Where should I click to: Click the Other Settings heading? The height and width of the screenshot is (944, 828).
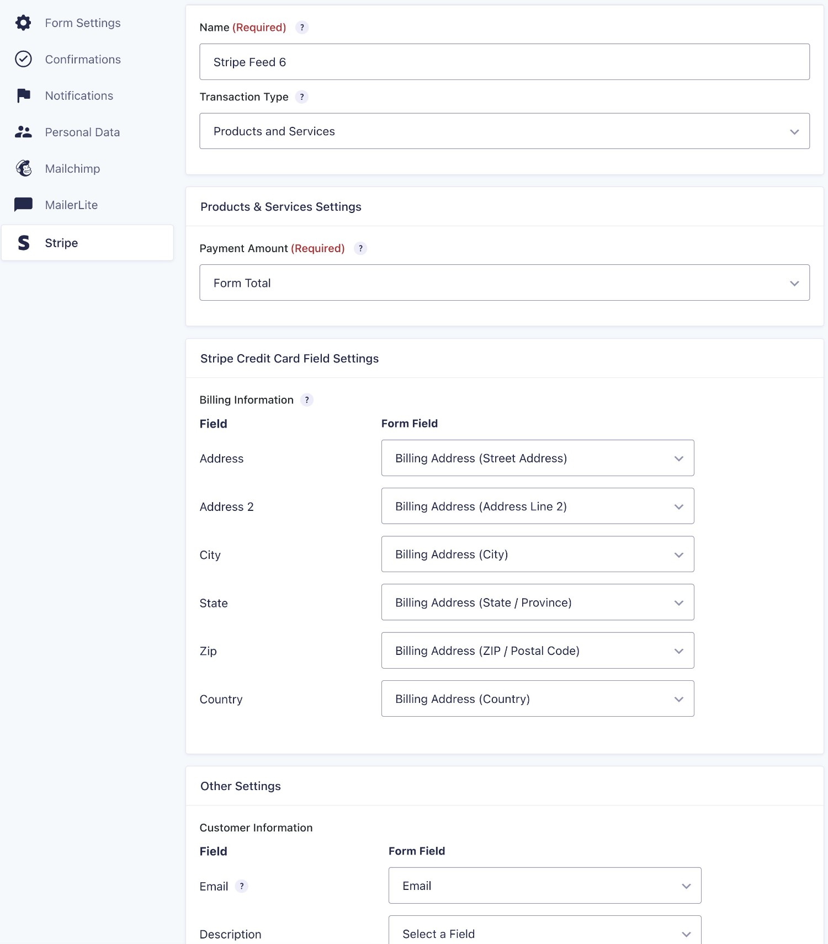tap(241, 786)
